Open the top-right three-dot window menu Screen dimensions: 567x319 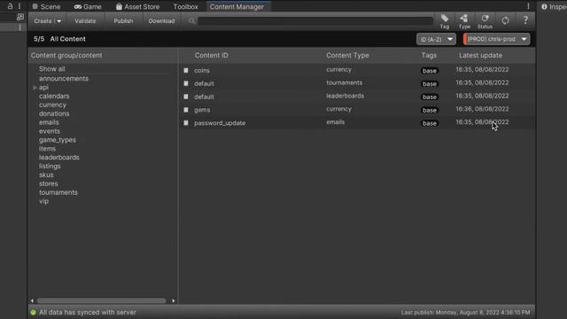pos(528,6)
